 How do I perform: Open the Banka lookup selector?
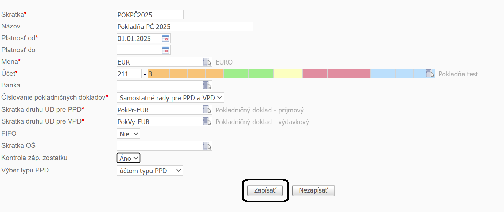[x=208, y=85]
